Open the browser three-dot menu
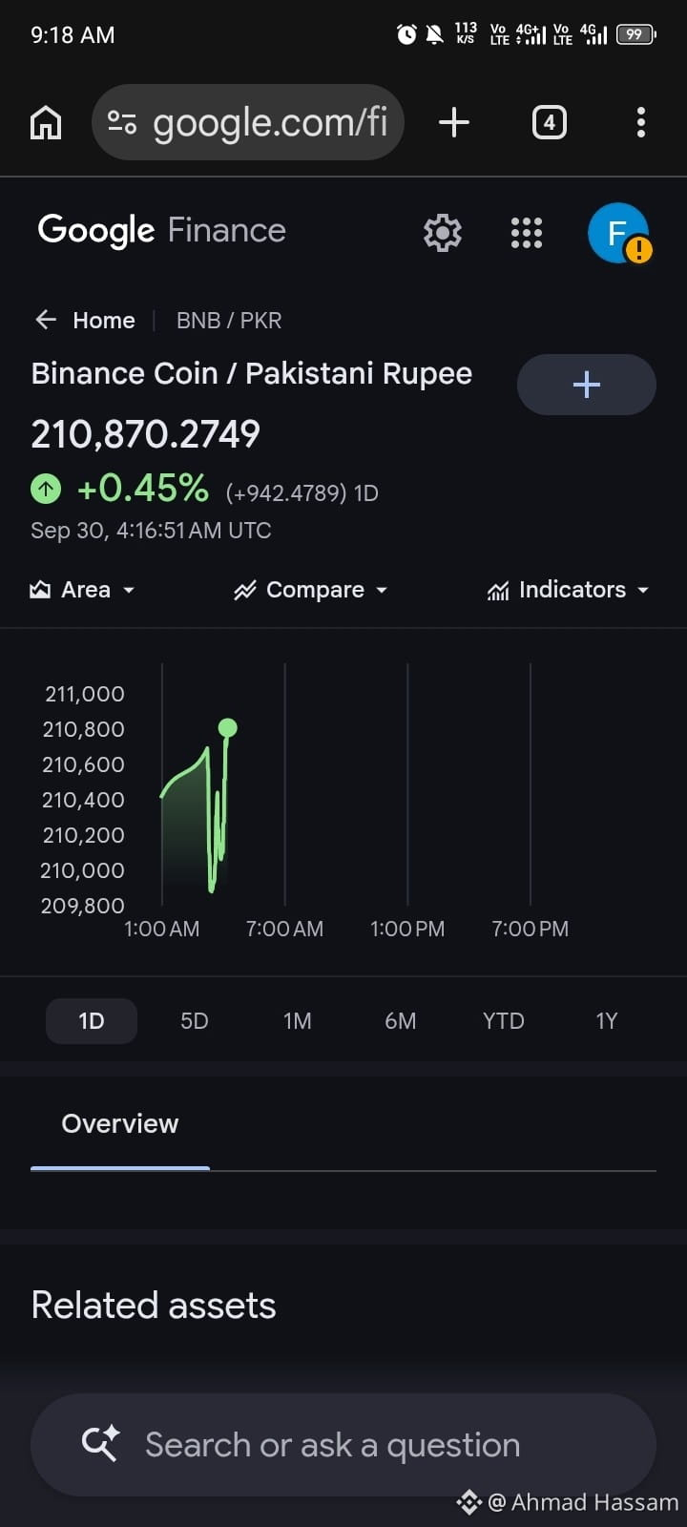This screenshot has width=687, height=1527. [640, 122]
